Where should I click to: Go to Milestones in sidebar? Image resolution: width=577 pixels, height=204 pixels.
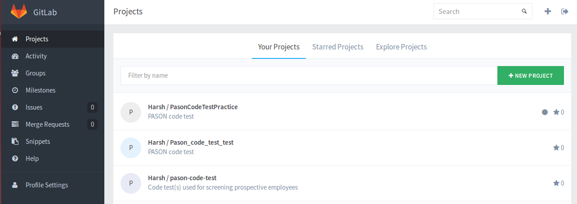[x=40, y=90]
